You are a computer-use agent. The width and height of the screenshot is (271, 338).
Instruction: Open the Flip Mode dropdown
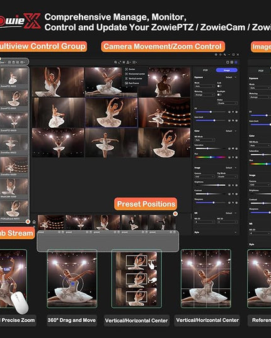[x=228, y=176]
